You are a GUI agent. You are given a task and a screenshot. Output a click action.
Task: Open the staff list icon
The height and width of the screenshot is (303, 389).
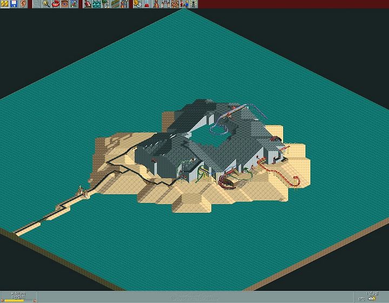point(184,4)
